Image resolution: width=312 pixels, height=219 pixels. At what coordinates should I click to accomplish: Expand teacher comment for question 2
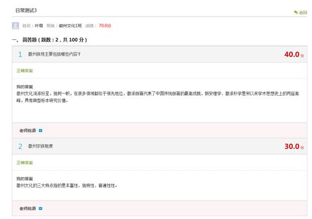coord(41,208)
